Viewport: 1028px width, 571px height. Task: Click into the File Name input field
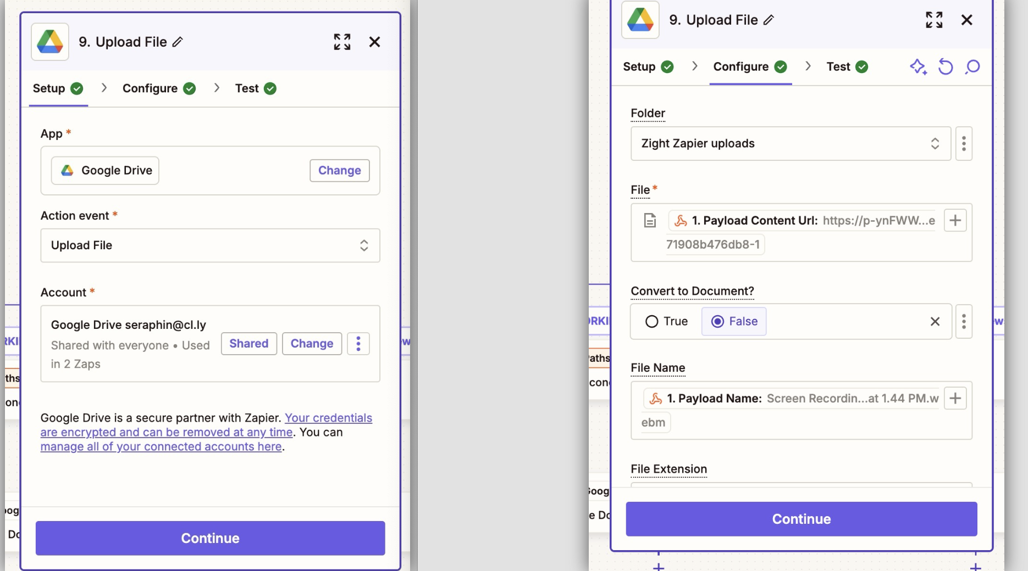[802, 411]
